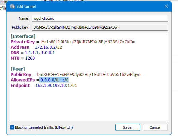Toggle Block untunneled traffic kill-switch checkbox
This screenshot has width=178, height=137.
click(x=12, y=127)
